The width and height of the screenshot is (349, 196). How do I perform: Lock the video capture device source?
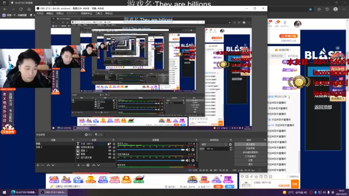114,147
